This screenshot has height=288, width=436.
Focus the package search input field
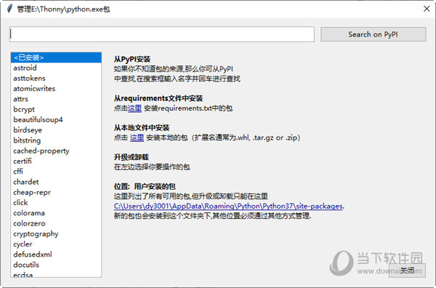[162, 34]
